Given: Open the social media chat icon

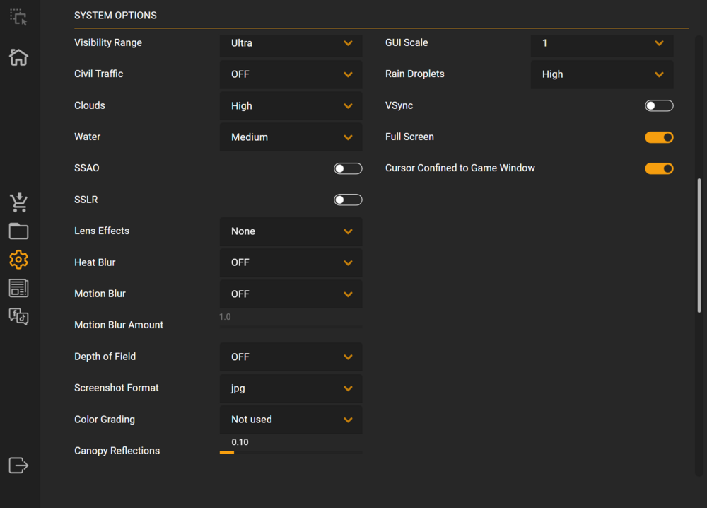Looking at the screenshot, I should [x=18, y=316].
